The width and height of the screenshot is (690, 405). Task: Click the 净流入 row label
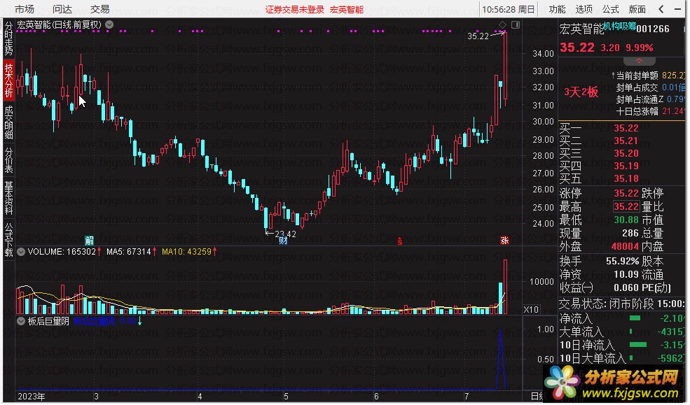(576, 318)
